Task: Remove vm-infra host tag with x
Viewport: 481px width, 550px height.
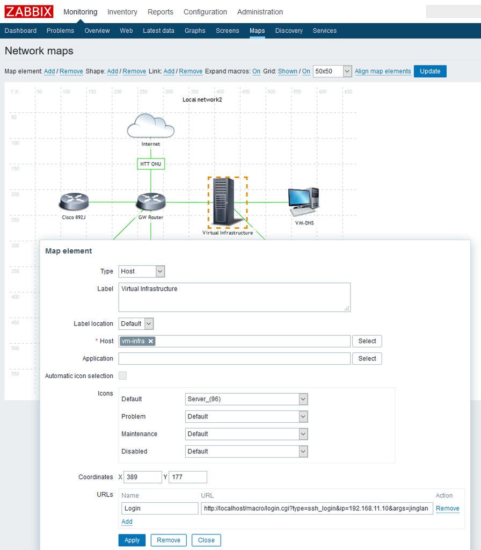Action: tap(150, 341)
